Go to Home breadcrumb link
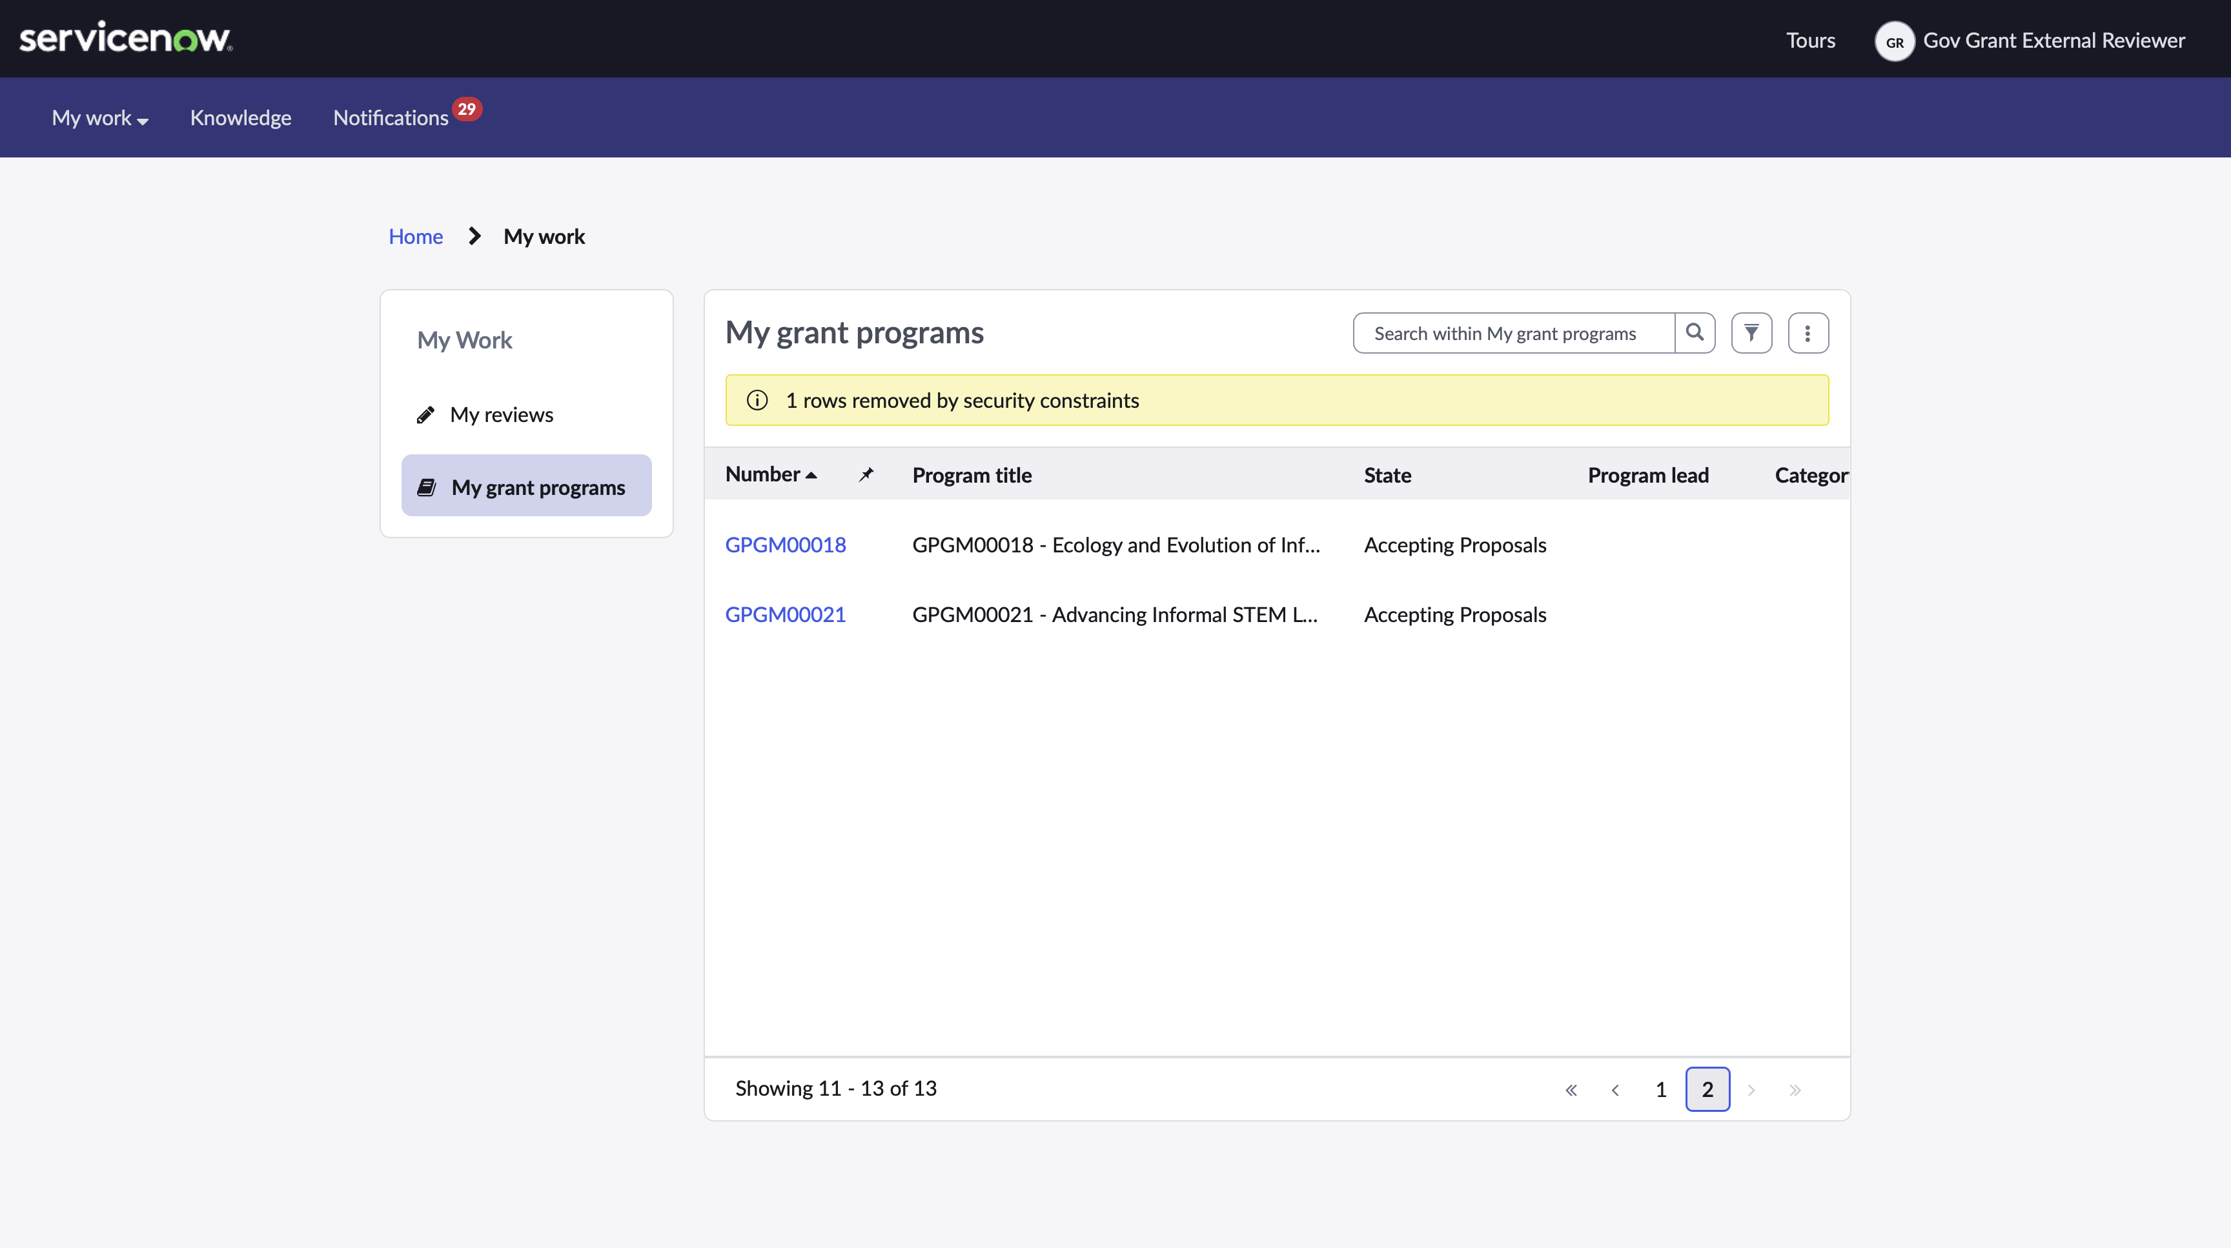 pos(416,236)
